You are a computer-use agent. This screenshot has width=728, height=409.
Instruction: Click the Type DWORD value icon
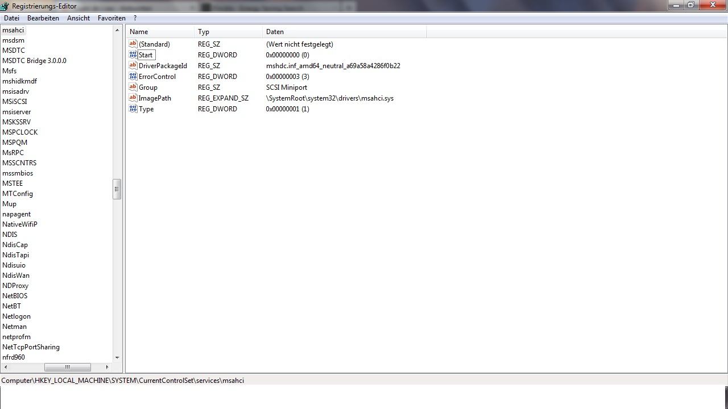[x=133, y=108]
